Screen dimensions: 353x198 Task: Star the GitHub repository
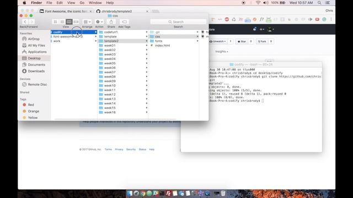242,42
